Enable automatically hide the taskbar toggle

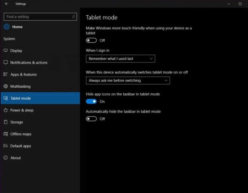(x=91, y=119)
